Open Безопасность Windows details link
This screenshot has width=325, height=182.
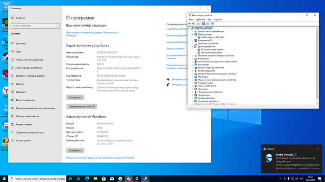92,34
